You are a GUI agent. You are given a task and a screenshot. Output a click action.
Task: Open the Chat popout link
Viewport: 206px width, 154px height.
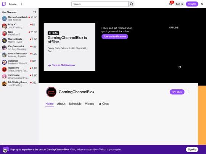coord(103,104)
